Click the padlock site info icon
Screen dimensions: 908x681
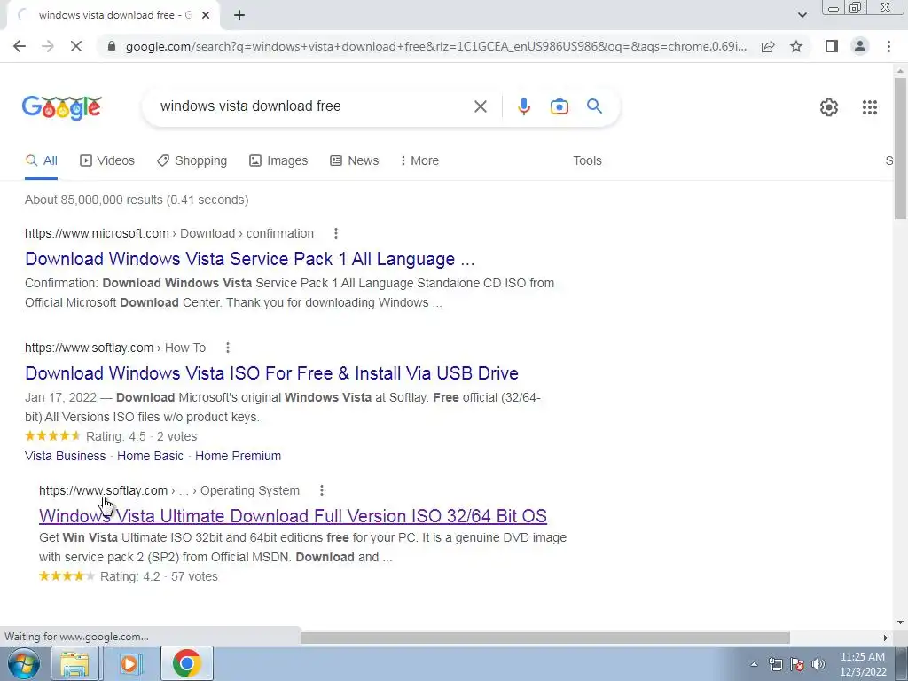pyautogui.click(x=112, y=46)
